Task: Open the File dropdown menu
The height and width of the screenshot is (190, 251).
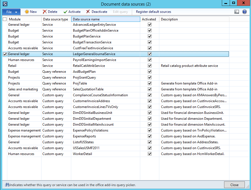Action: click(x=11, y=12)
